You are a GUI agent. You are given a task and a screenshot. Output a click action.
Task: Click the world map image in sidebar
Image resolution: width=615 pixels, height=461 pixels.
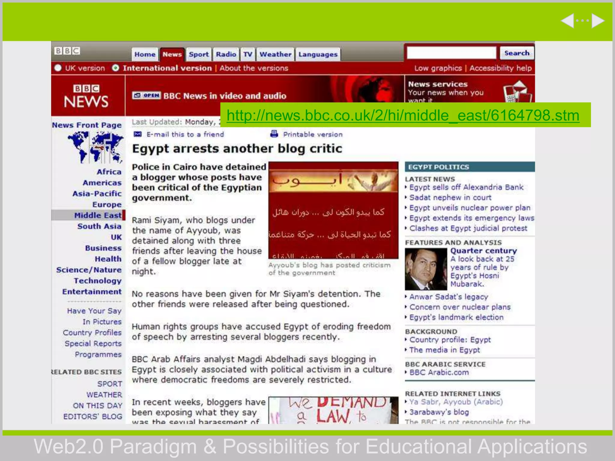pos(96,148)
